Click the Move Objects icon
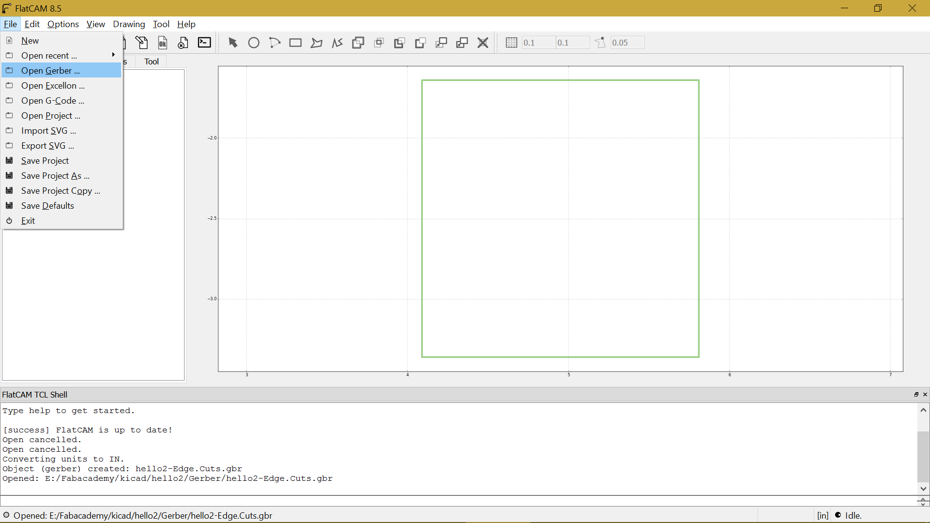 441,43
